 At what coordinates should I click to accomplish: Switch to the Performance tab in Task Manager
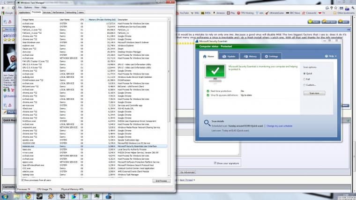pyautogui.click(x=59, y=13)
